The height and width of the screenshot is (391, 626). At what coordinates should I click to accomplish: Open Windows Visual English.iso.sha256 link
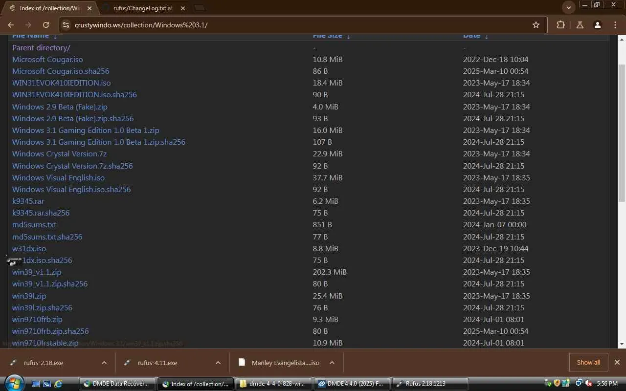tap(71, 189)
